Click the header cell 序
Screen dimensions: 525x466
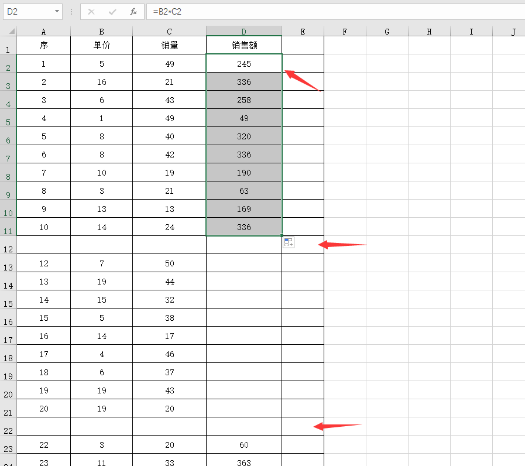[x=43, y=45]
